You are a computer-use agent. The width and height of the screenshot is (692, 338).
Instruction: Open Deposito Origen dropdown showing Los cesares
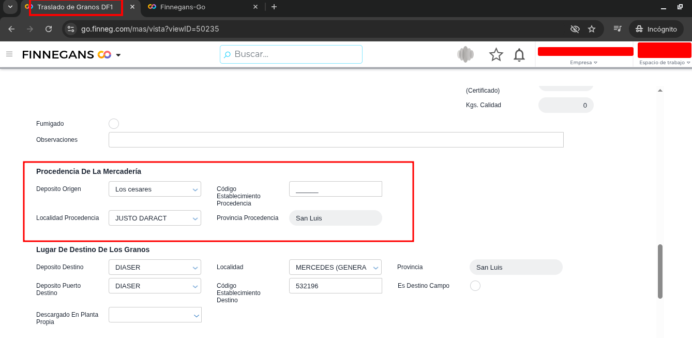(155, 189)
